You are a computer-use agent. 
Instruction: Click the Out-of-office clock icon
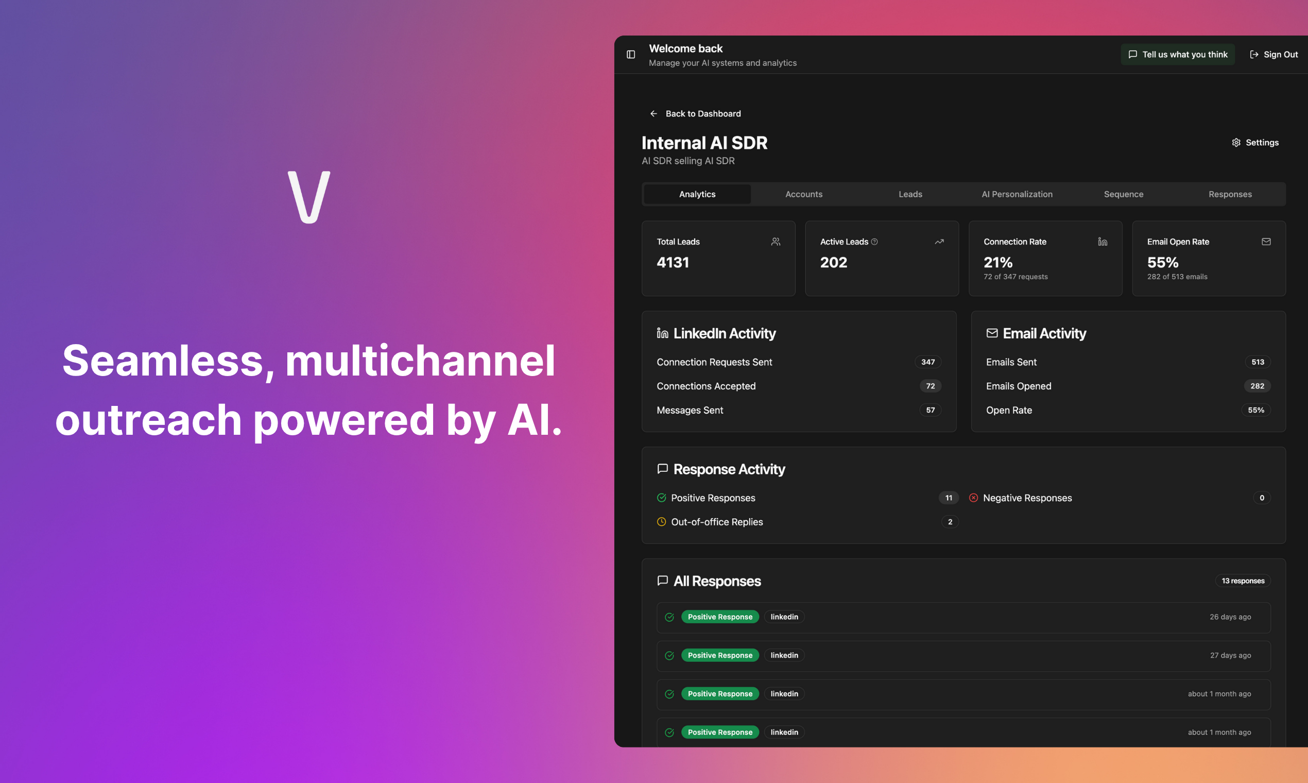tap(661, 522)
